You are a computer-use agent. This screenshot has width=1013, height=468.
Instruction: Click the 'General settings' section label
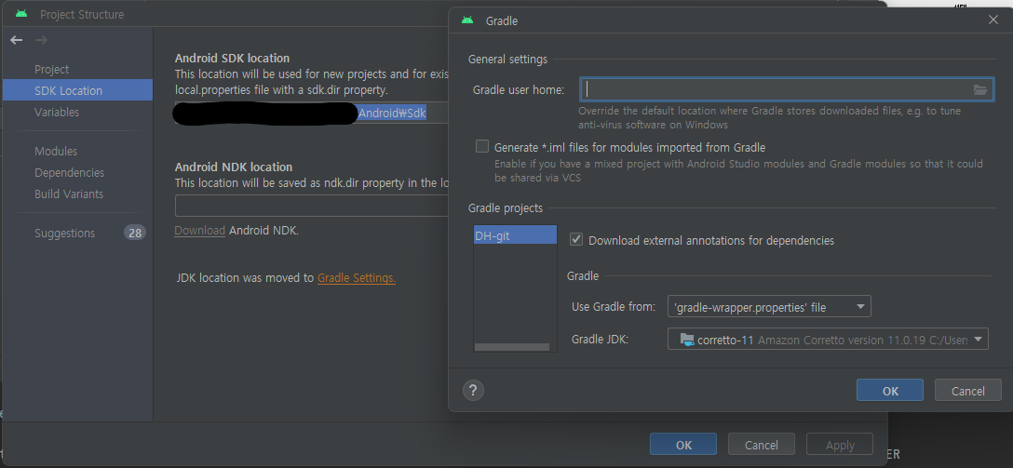[x=507, y=60]
